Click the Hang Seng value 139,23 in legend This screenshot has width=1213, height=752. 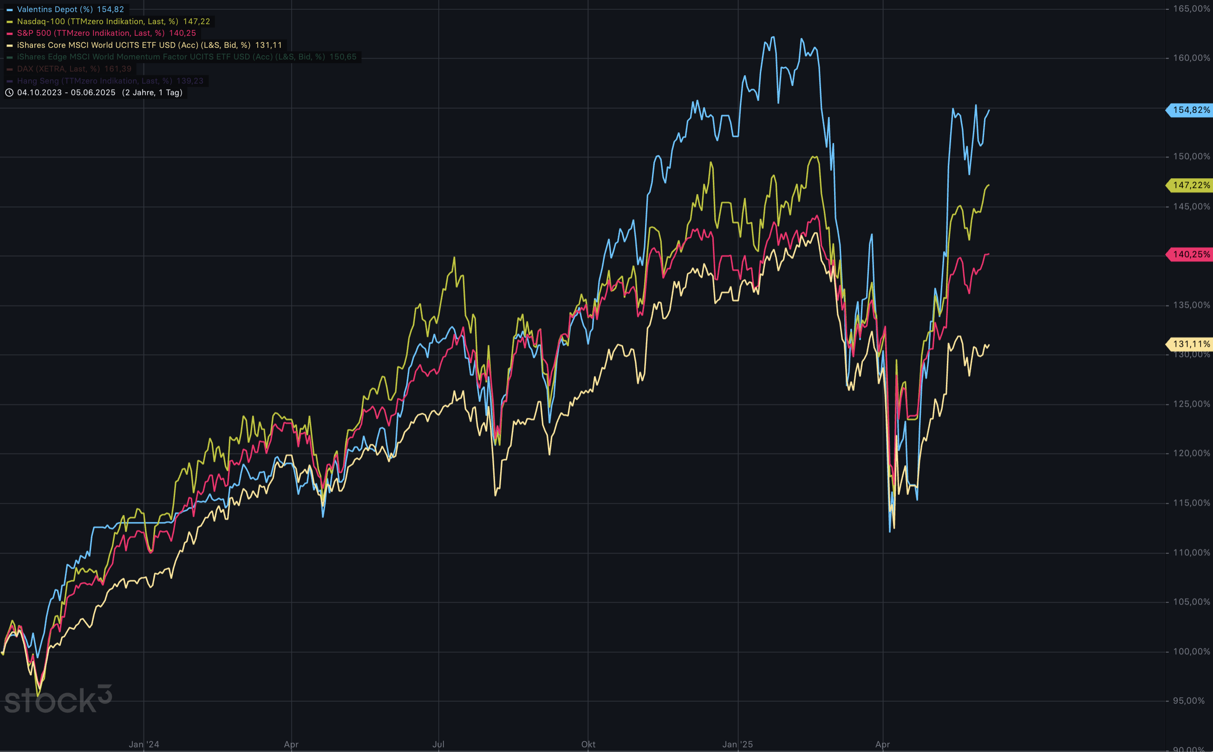tap(190, 81)
